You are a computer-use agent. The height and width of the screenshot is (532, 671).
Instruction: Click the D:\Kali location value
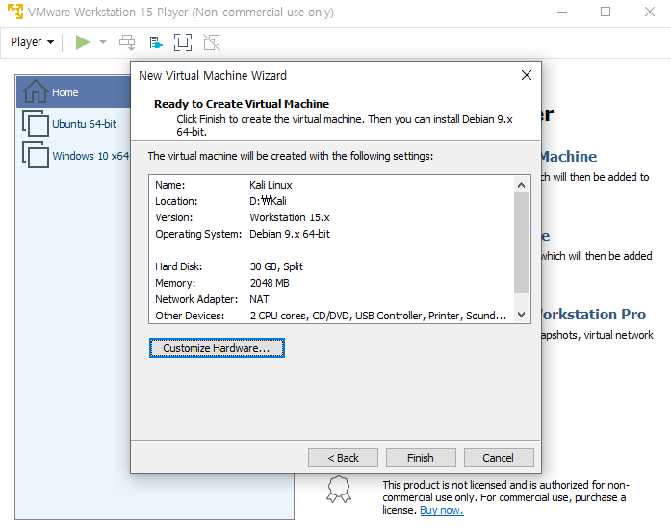[x=268, y=201]
